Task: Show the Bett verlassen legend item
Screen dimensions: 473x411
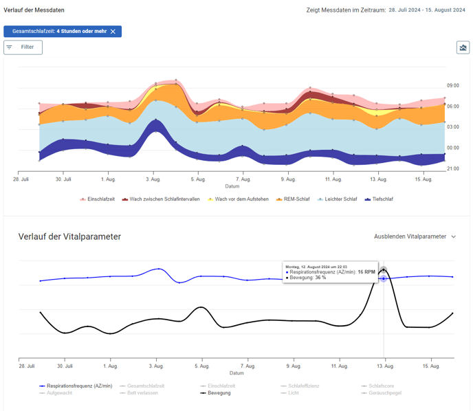Action: click(x=142, y=392)
